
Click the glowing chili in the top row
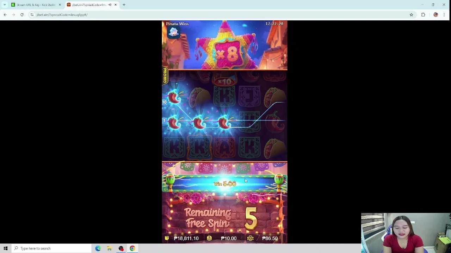pyautogui.click(x=174, y=98)
